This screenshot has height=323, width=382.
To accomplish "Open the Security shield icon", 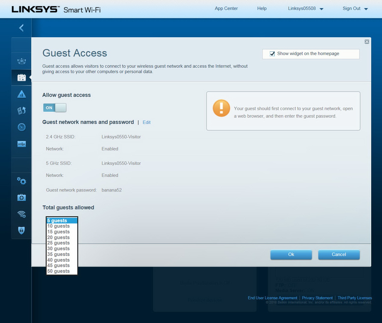I will (x=21, y=230).
